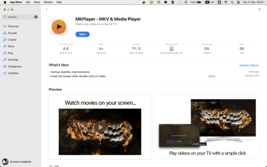Select the Create brush icon

5,40
